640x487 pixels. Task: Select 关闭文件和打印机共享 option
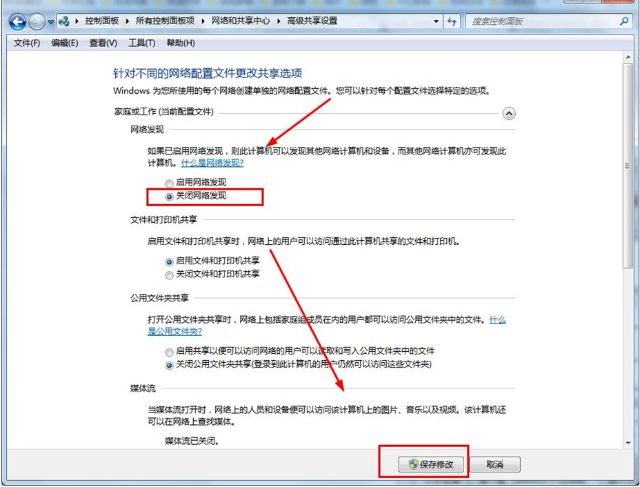coord(170,275)
